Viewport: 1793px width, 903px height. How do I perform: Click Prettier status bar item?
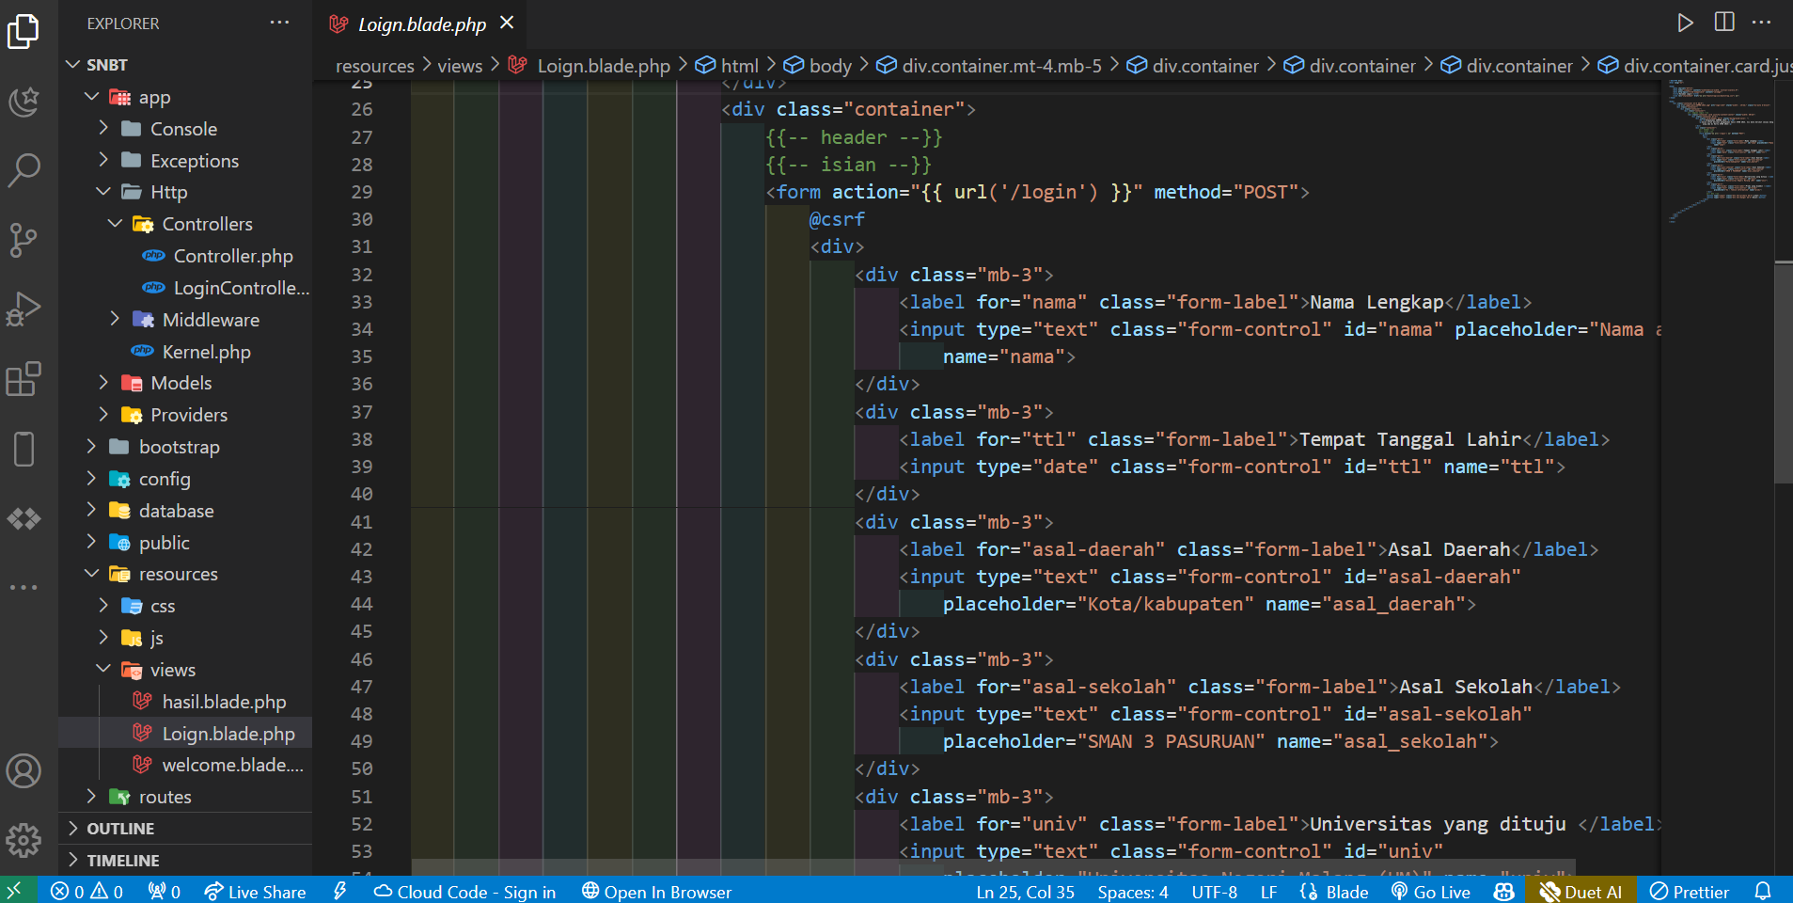click(x=1690, y=892)
